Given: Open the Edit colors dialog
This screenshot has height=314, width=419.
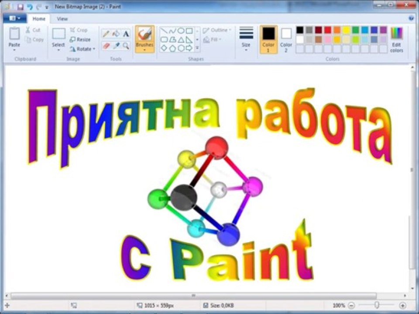Looking at the screenshot, I should [397, 40].
